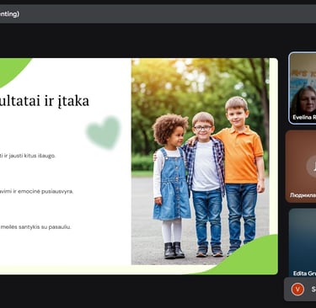Click the slide heading ending in 'ultatai ir įtaka'
316x308 pixels.
coord(45,101)
